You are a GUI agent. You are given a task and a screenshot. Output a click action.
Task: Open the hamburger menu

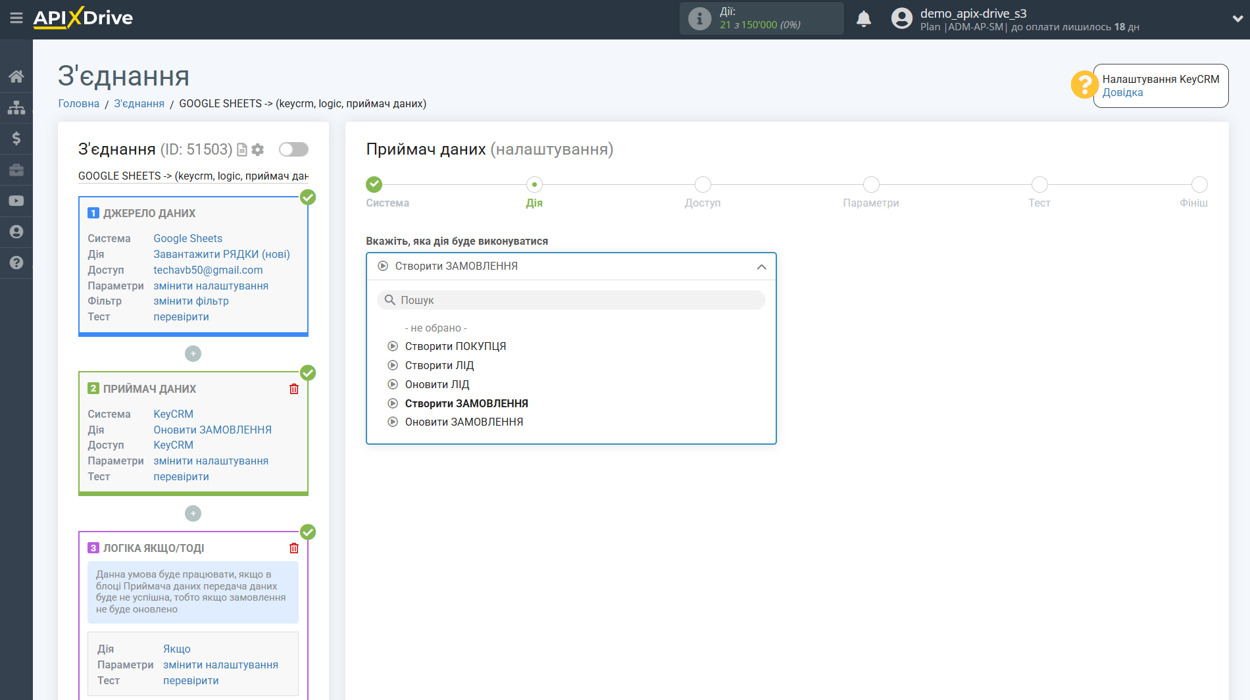coord(16,18)
